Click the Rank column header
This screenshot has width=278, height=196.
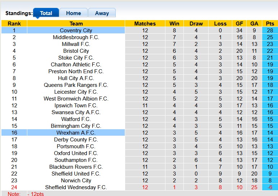[14, 24]
